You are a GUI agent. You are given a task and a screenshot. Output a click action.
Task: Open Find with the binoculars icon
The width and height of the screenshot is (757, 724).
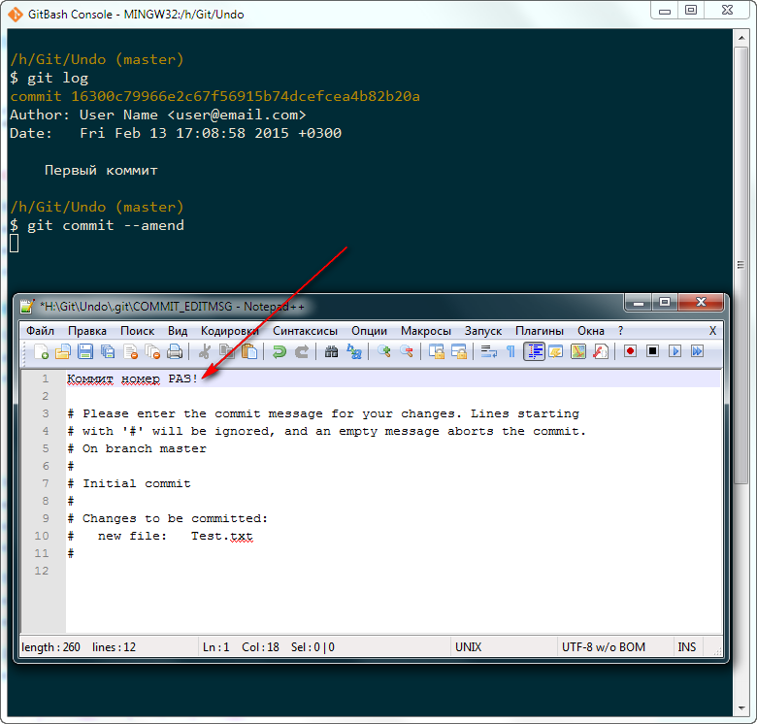tap(331, 351)
